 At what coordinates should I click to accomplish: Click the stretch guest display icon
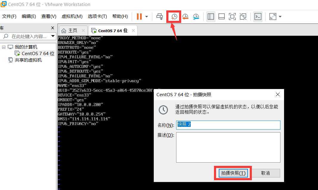pyautogui.click(x=273, y=16)
